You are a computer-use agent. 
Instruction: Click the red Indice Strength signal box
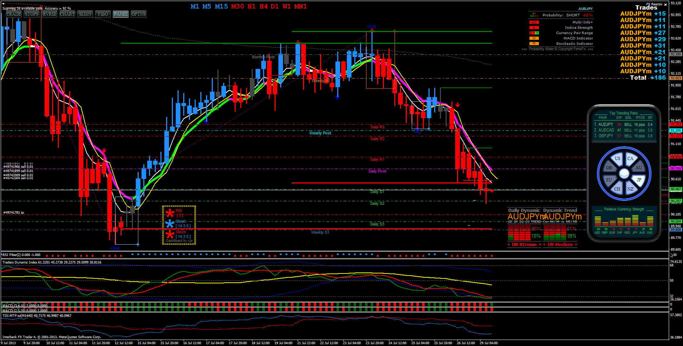(x=534, y=27)
